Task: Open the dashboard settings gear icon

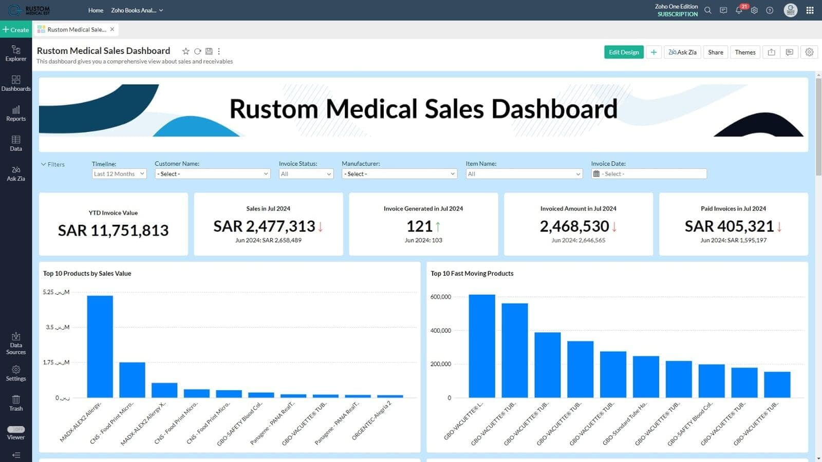Action: 809,52
